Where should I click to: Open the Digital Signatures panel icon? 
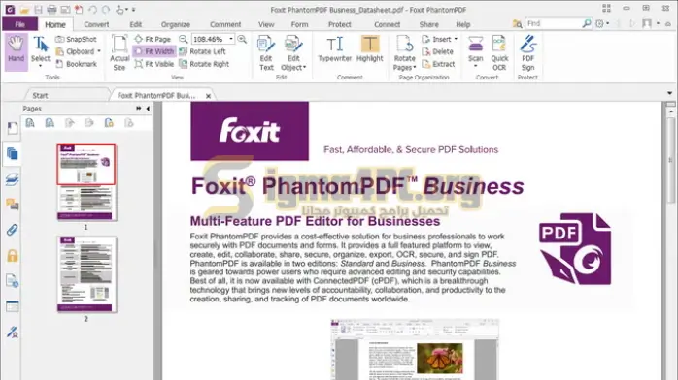point(12,332)
